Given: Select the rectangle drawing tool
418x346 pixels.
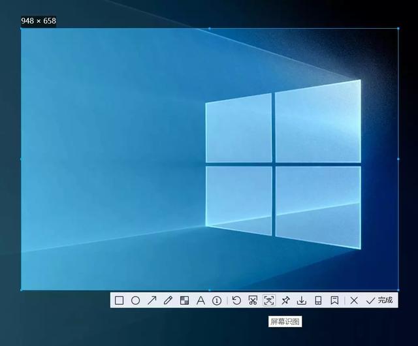Looking at the screenshot, I should [x=120, y=300].
